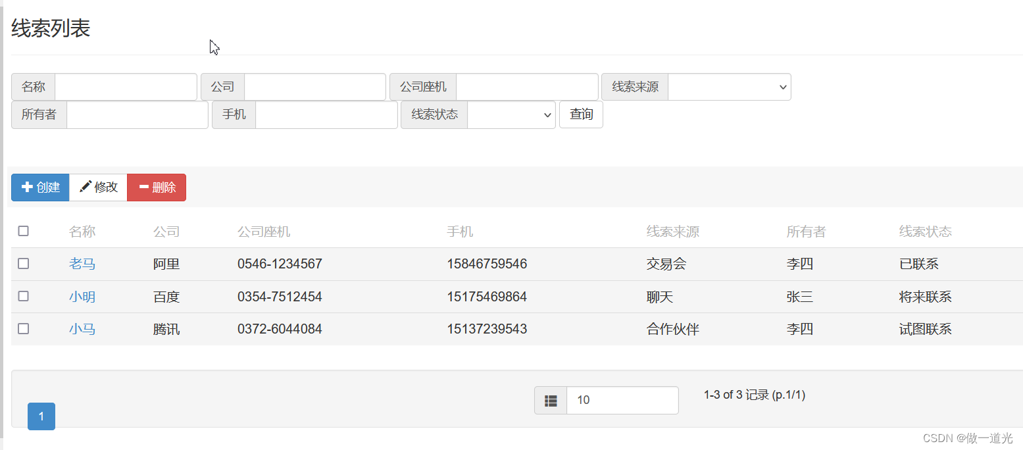This screenshot has height=450, width=1023.
Task: Select the 所有者 filter input field
Action: 137,114
